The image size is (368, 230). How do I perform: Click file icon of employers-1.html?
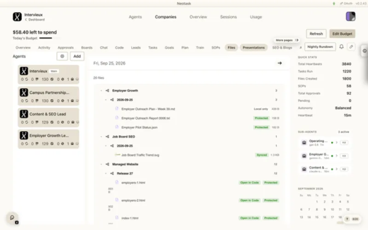click(117, 182)
